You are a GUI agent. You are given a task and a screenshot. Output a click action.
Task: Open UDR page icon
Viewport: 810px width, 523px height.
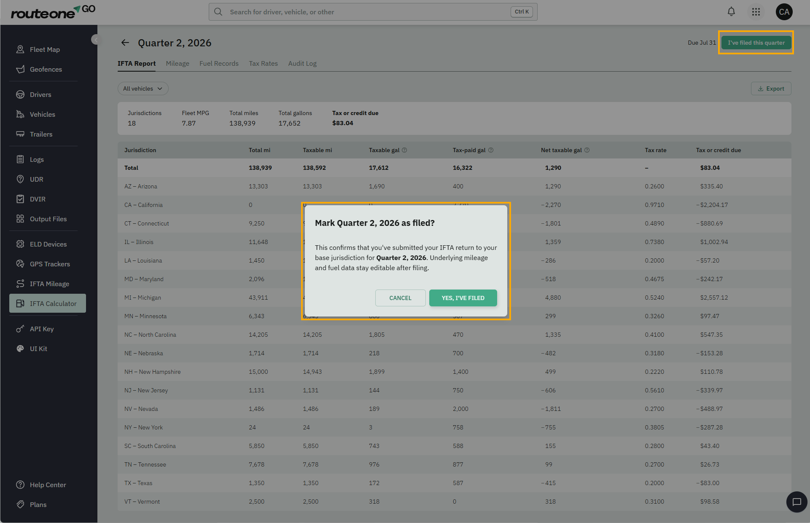click(x=20, y=179)
